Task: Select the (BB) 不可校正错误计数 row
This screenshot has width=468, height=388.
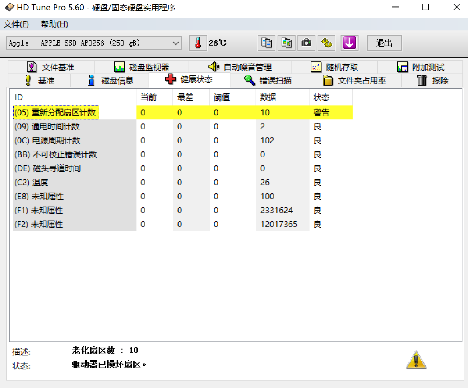Action: point(182,154)
